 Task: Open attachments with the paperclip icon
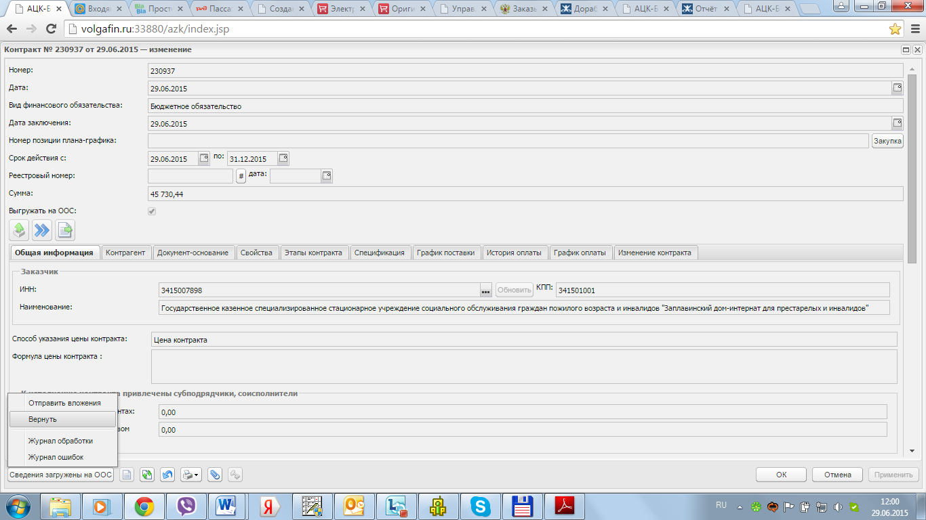[214, 475]
